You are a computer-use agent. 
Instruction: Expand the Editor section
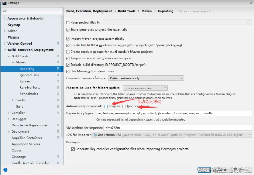(5, 31)
